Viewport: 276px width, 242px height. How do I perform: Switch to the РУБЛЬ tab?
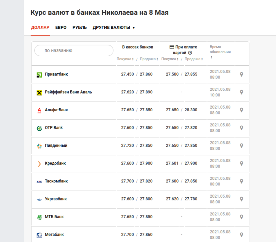[x=79, y=28]
